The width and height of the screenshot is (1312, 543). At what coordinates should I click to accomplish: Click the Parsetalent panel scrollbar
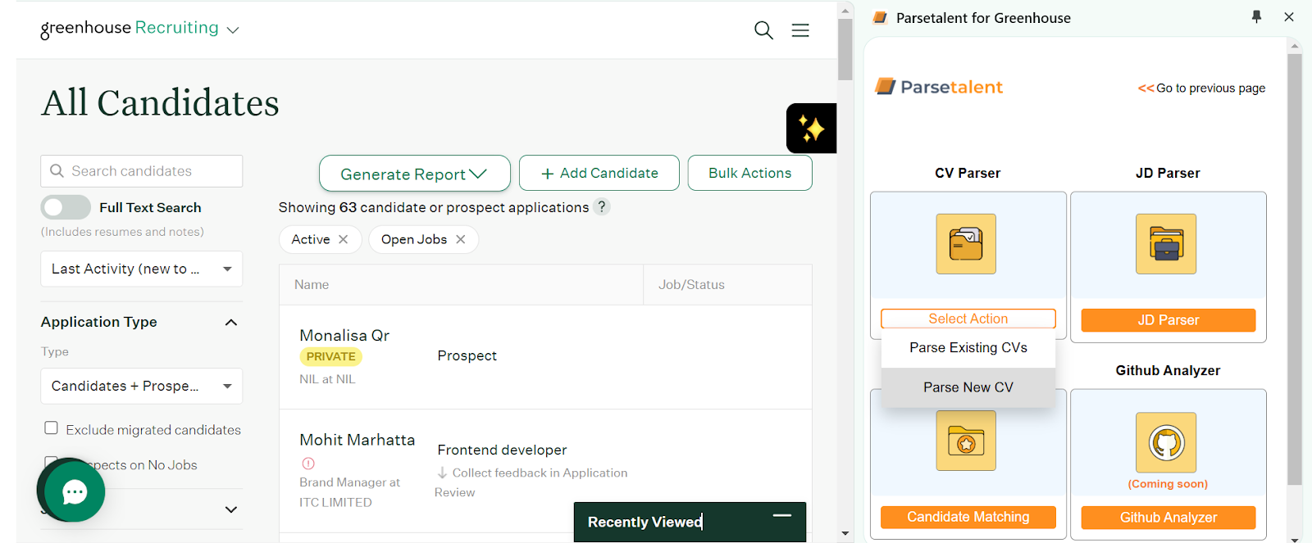1295,270
